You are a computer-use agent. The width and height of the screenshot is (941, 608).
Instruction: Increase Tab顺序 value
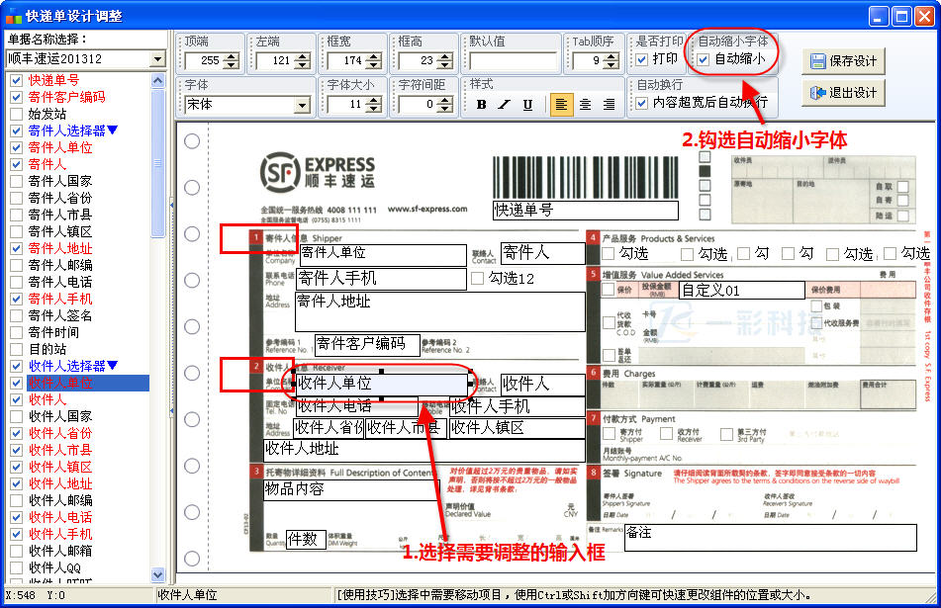tap(611, 56)
